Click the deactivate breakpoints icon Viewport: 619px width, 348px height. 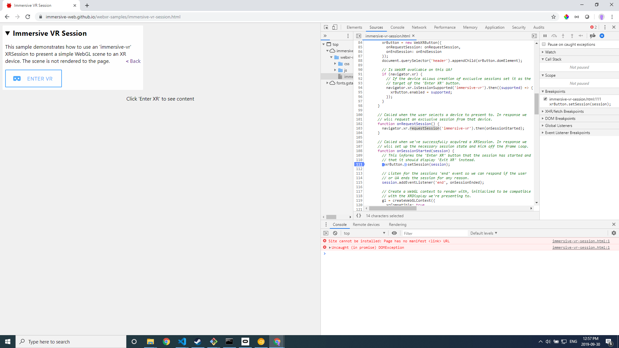tap(593, 36)
